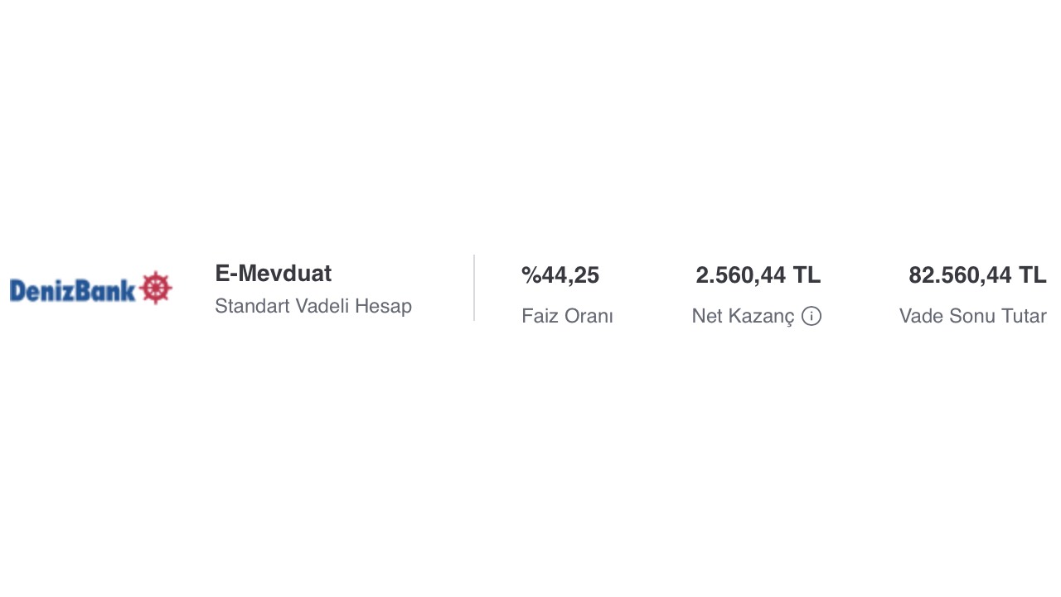Select the Vade Sonu Tutar label

[x=972, y=316]
